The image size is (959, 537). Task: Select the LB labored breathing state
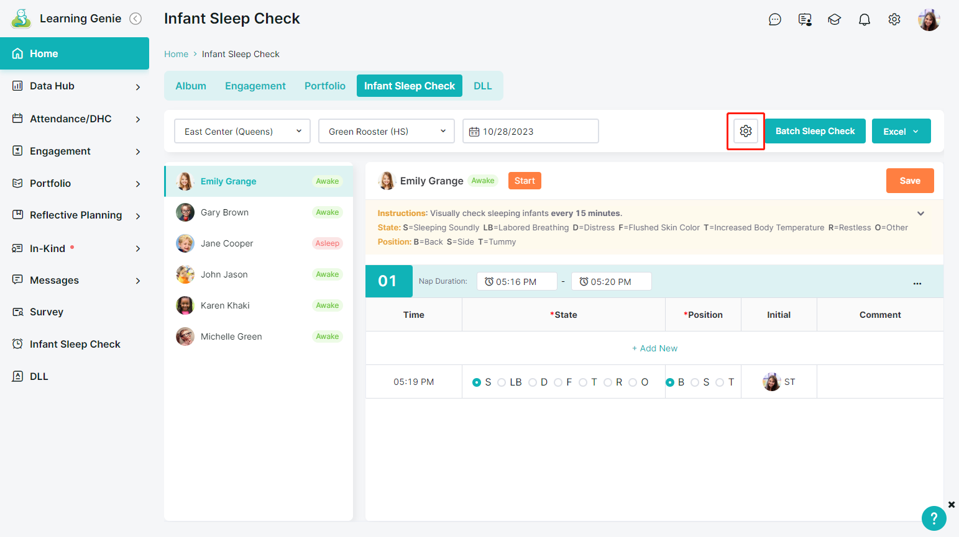502,382
